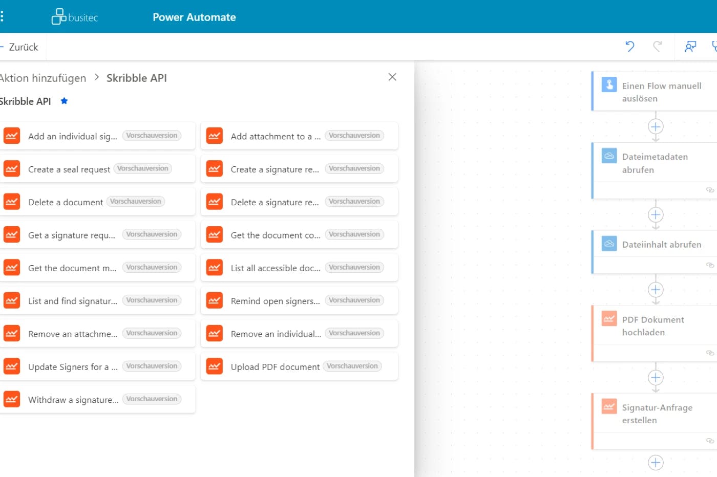
Task: Choose Upload PDF document action
Action: 299,366
